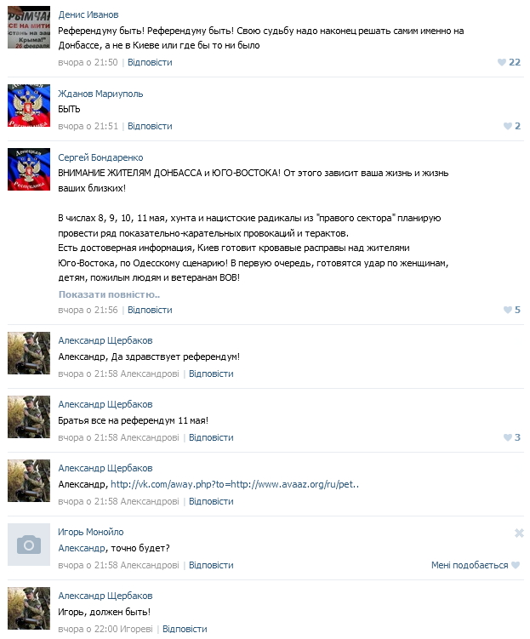Reply to Денис Иванов's comment
This screenshot has height=639, width=530.
[x=150, y=62]
